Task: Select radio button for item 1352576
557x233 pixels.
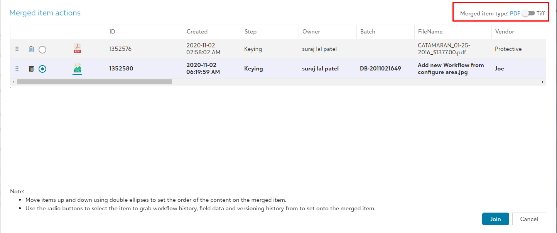Action: (x=42, y=50)
